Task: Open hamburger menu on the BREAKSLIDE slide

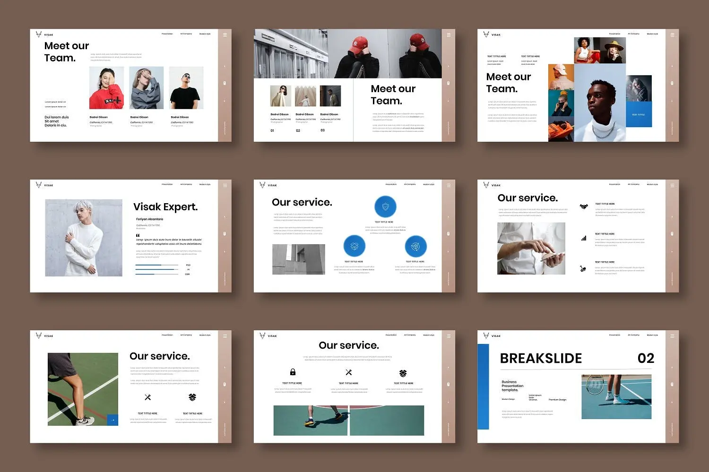Action: [x=672, y=336]
